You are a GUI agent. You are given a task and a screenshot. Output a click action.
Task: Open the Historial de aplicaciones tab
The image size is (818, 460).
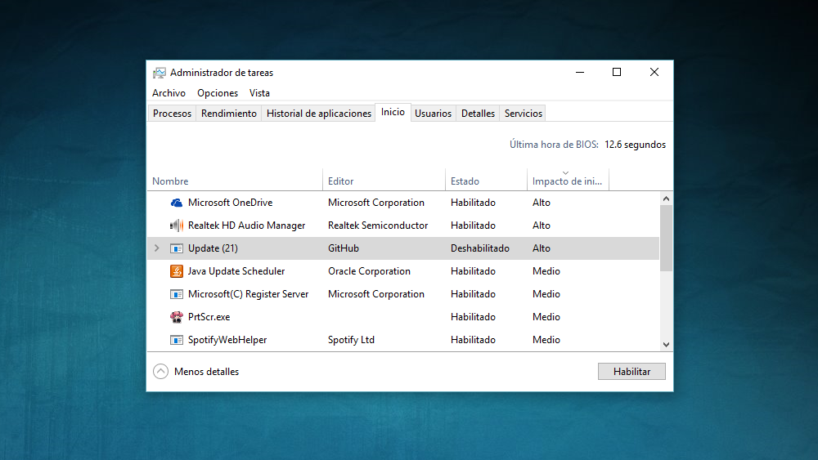[319, 114]
